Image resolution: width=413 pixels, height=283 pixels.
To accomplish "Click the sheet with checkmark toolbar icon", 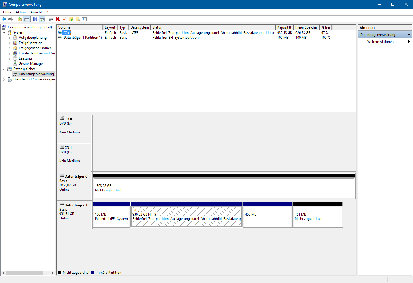I will tap(64, 19).
